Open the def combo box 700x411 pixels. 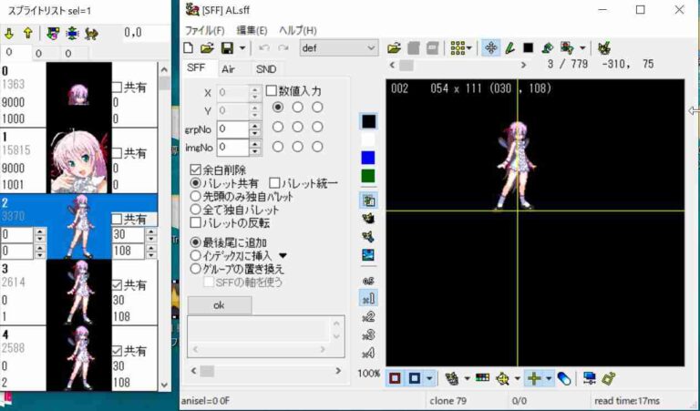[x=338, y=47]
